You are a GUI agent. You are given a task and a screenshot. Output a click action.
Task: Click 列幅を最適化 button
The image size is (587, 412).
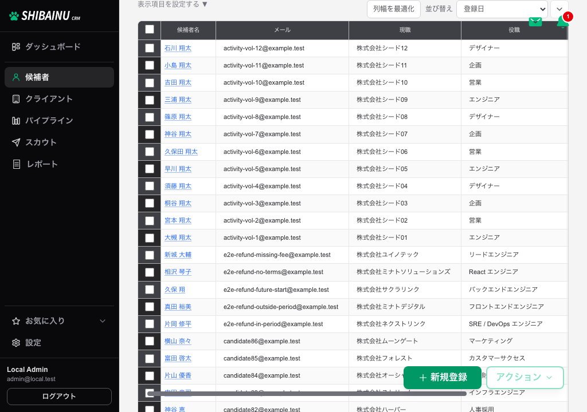[x=393, y=9]
